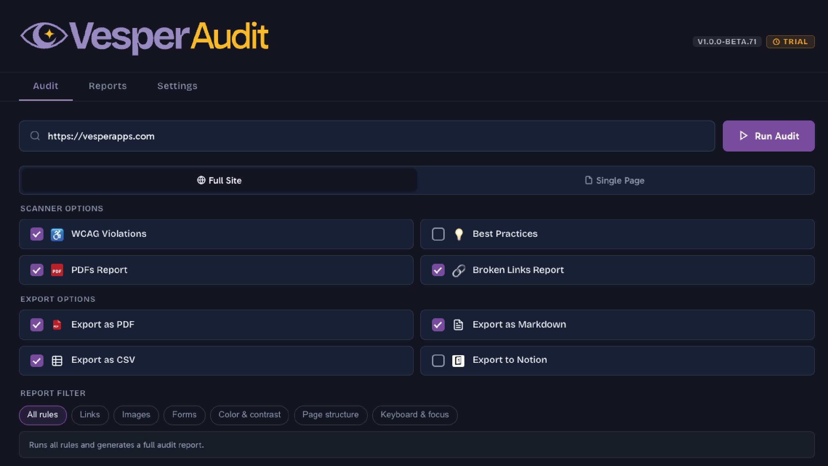Screen dimensions: 828x466
Task: Click the chain link icon beside Broken Links Report
Action: tap(459, 270)
